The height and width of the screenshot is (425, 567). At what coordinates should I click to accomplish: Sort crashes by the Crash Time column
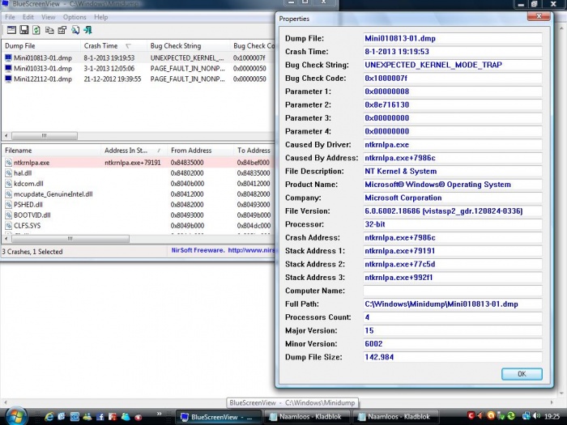(x=100, y=46)
